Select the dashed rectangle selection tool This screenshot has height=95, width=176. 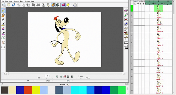tap(3, 47)
